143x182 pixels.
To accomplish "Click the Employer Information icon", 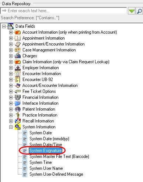I will (x=18, y=68).
